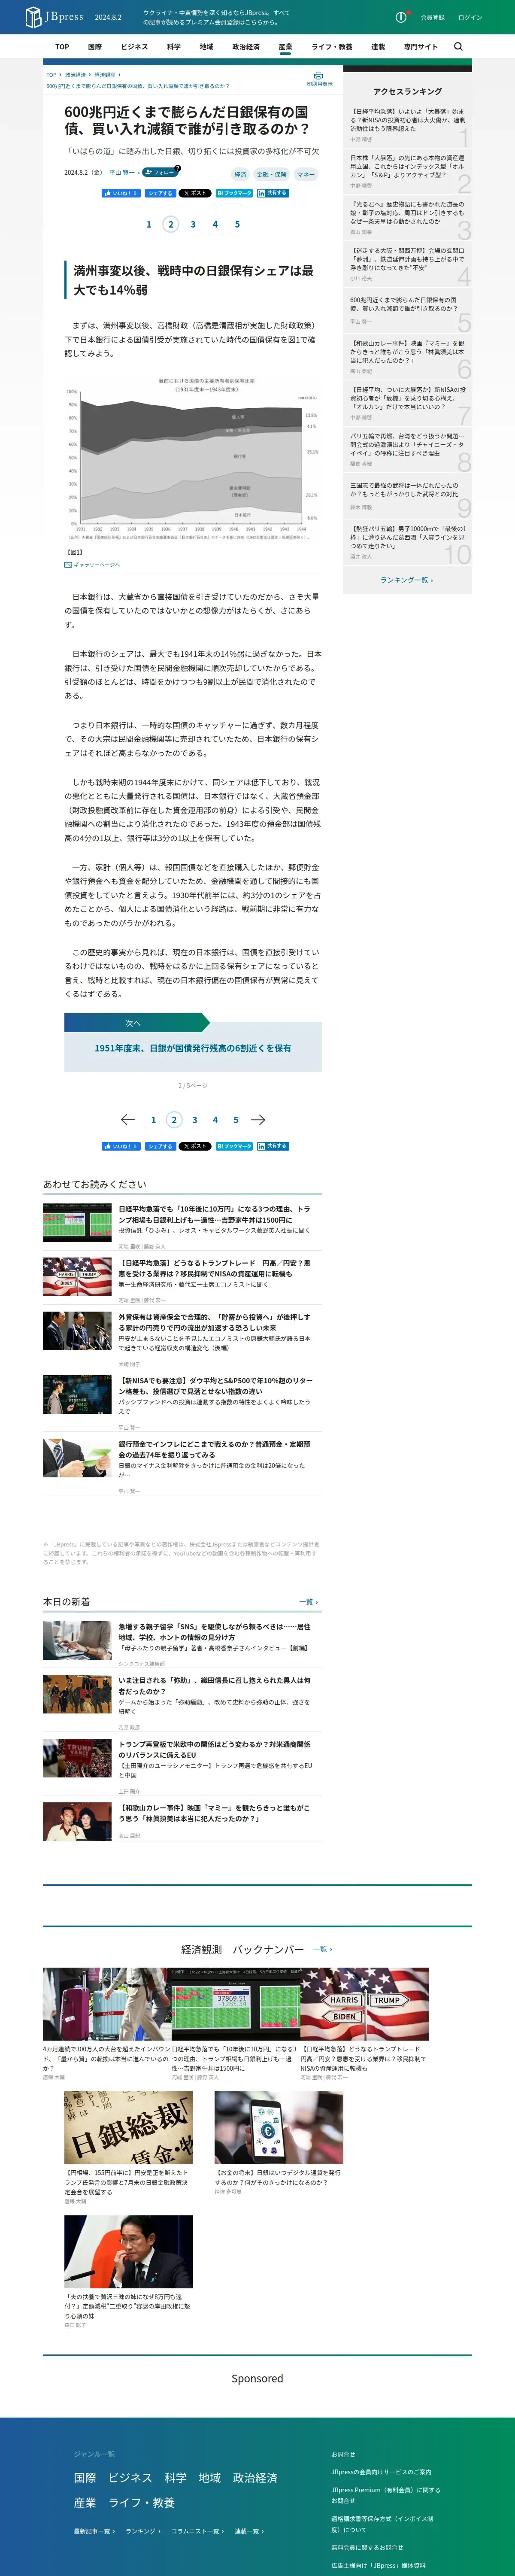The image size is (515, 2576).
Task: Click the 次へ banner 1951年度末、日銀が国債発行残高の6割近くを保有
Action: pyautogui.click(x=193, y=1043)
